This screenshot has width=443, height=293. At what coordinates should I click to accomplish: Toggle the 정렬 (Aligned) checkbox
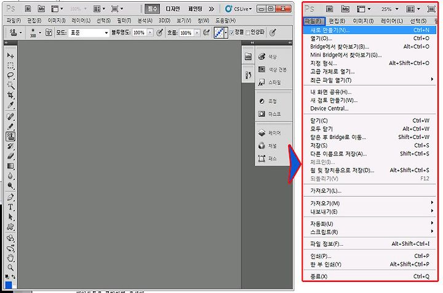(x=232, y=33)
